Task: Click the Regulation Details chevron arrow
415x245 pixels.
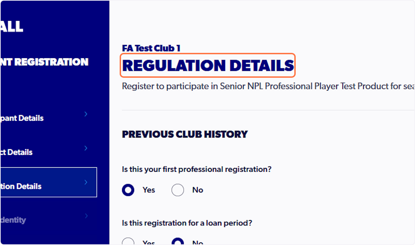Action: (85, 182)
